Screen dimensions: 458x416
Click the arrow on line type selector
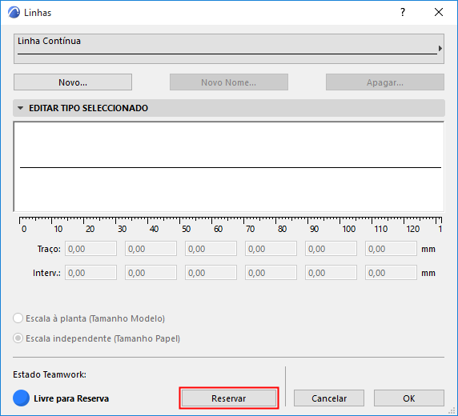[x=440, y=49]
